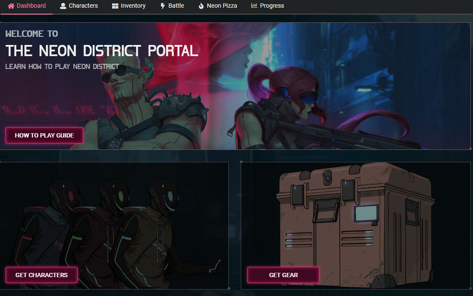The height and width of the screenshot is (296, 473).
Task: Click the Inventory grid icon
Action: point(115,6)
